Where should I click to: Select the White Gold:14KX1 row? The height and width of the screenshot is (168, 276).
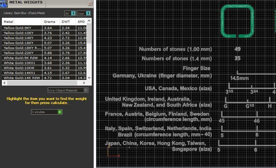(x=44, y=73)
